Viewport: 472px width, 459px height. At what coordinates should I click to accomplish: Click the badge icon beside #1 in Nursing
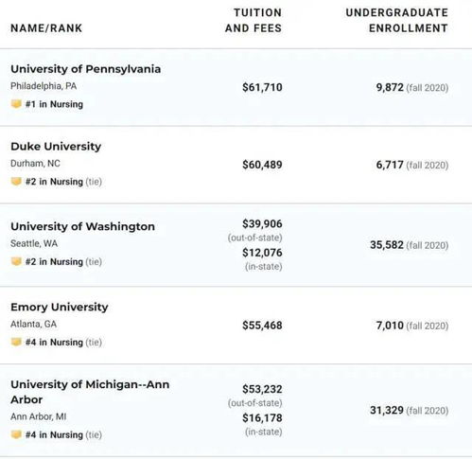point(16,104)
